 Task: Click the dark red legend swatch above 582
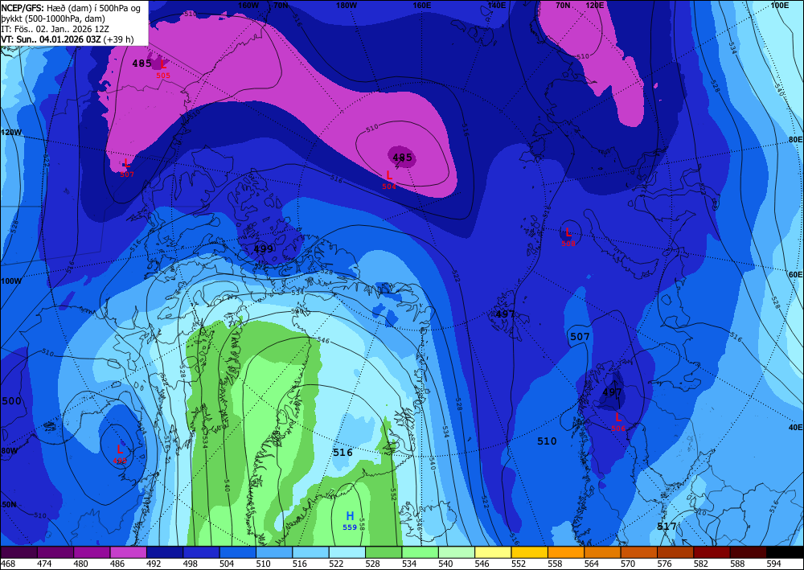tap(712, 552)
